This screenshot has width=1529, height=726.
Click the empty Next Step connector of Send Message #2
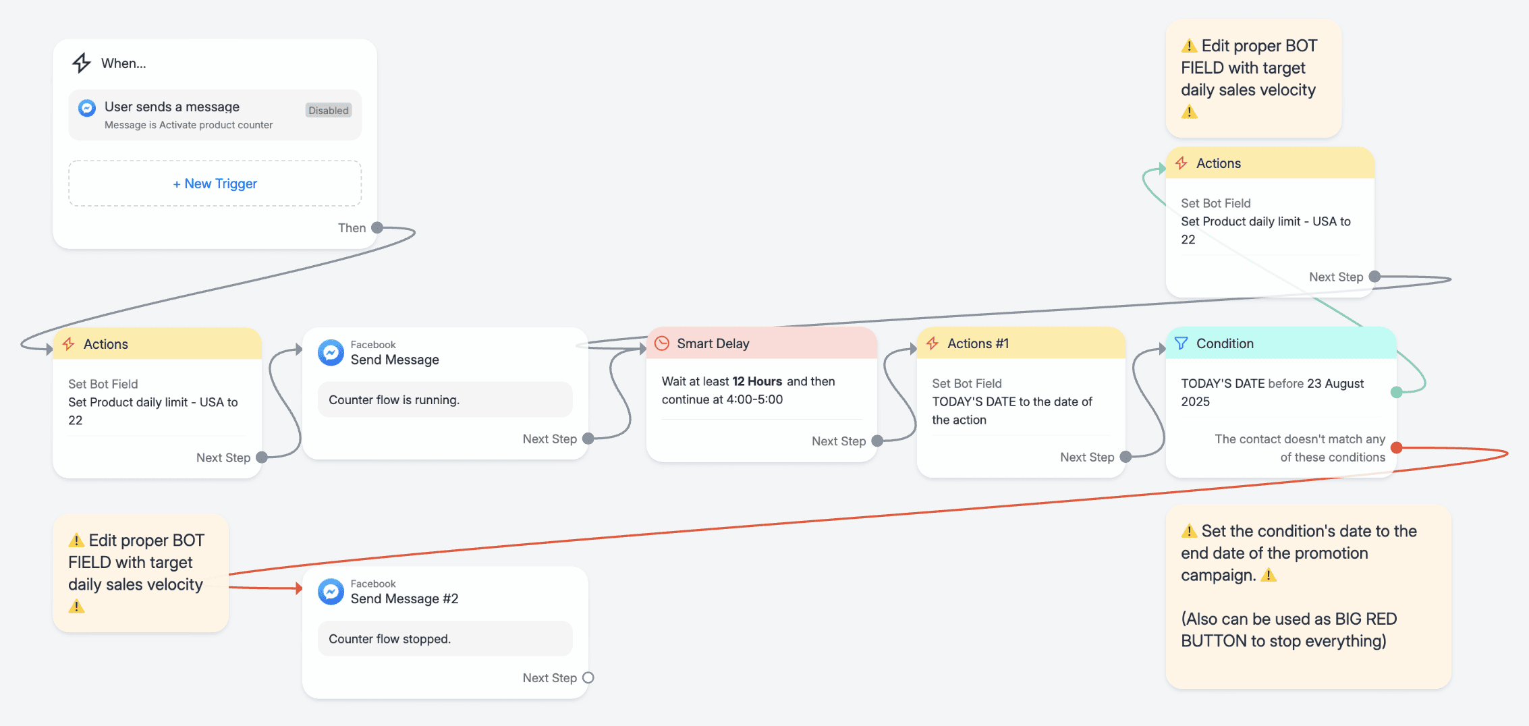tap(588, 678)
